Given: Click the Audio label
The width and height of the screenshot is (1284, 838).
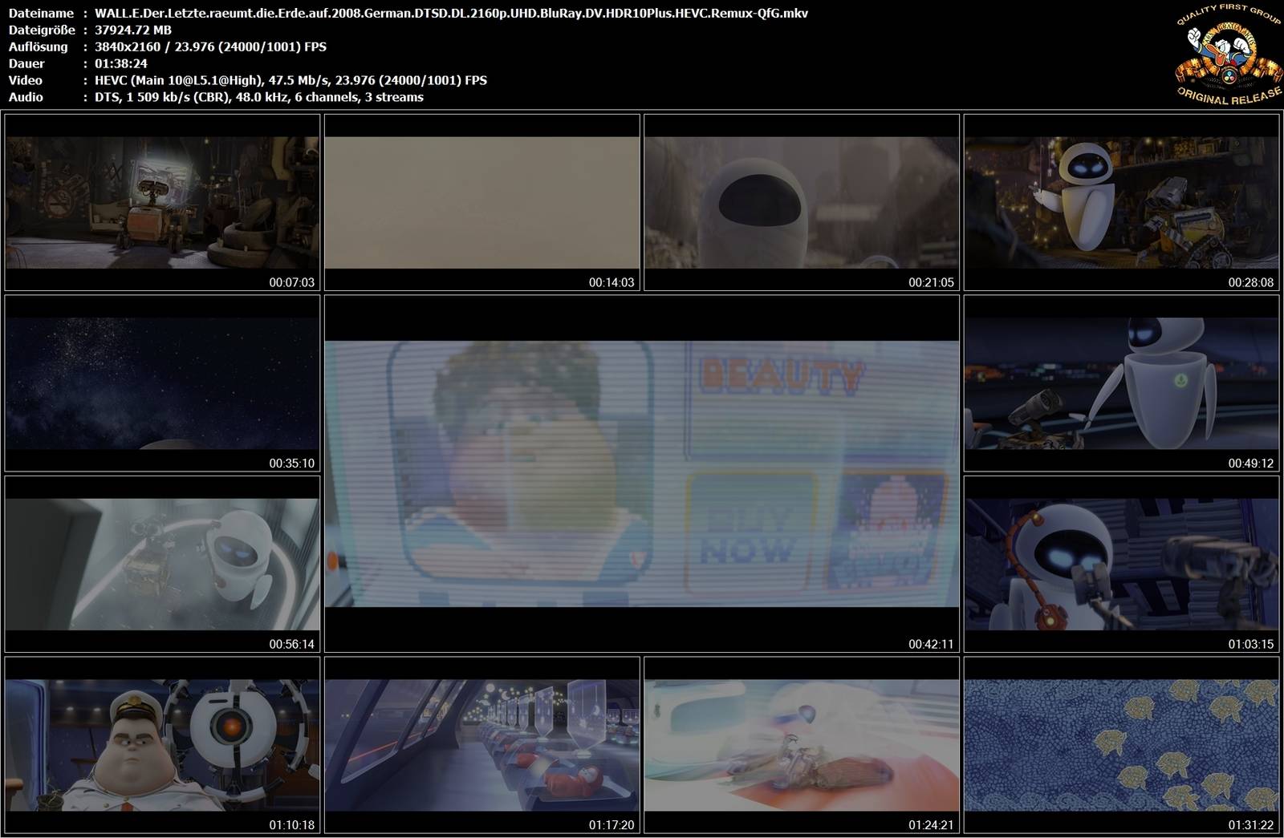Looking at the screenshot, I should click(26, 97).
